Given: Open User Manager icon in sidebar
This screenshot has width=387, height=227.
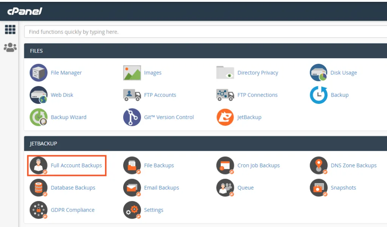Looking at the screenshot, I should coord(10,47).
